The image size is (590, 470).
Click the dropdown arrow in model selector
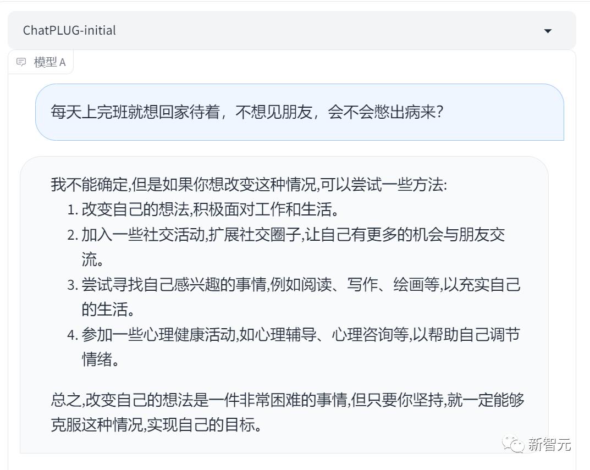pos(547,31)
